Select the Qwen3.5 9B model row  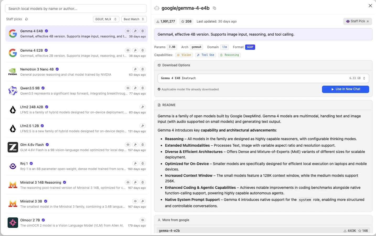(x=77, y=91)
